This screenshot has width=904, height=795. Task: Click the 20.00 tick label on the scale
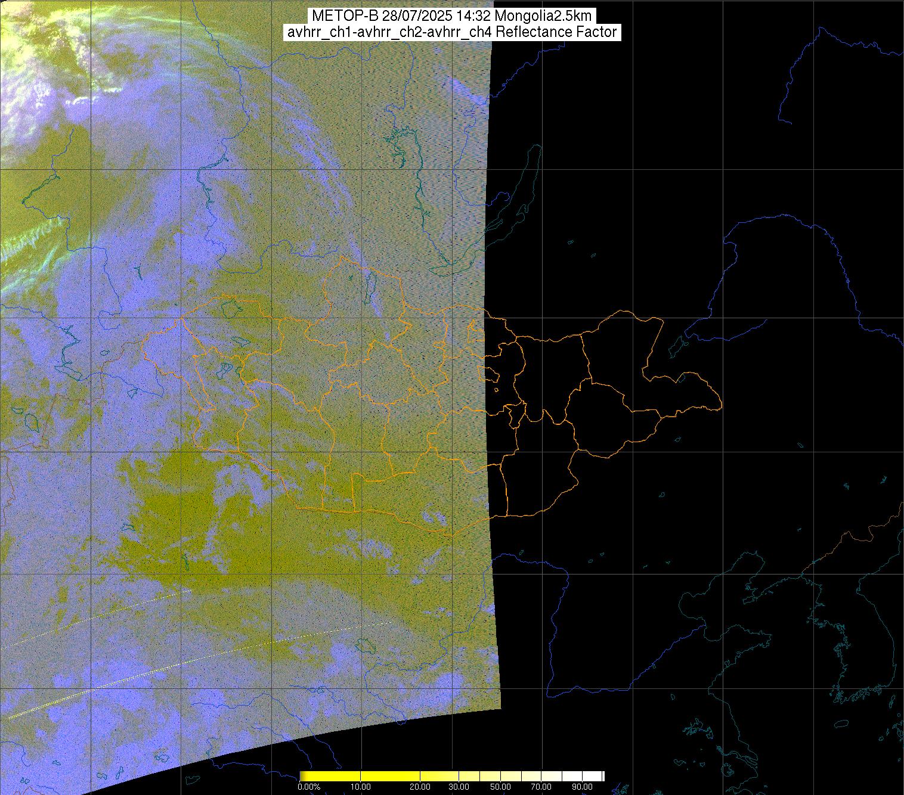coord(420,787)
